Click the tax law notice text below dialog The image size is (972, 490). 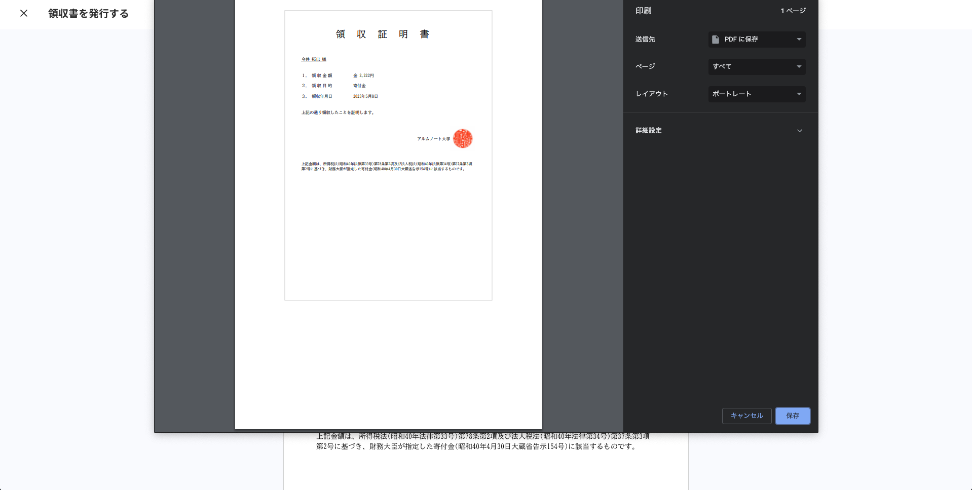pos(482,441)
